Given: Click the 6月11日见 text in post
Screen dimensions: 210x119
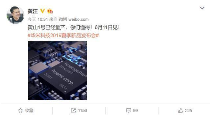Looking at the screenshot, I should [x=107, y=27].
